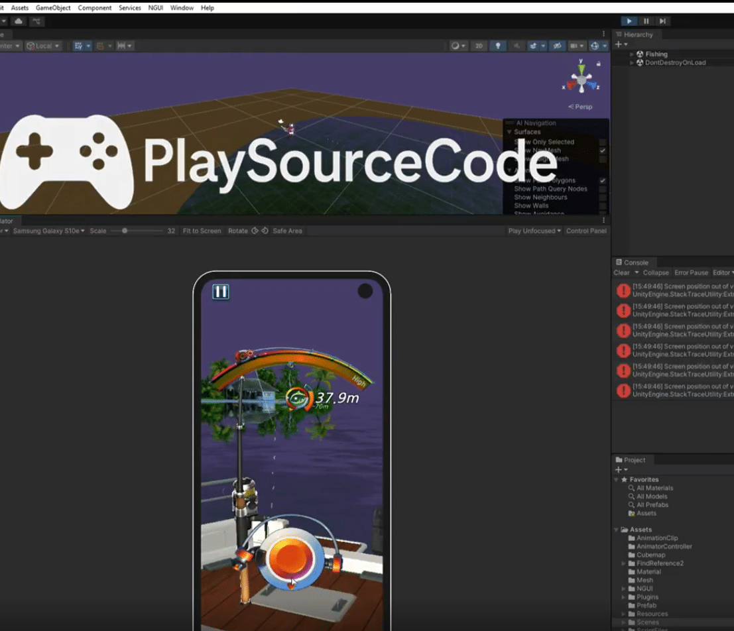Open the Simulator three-dot menu
This screenshot has width=734, height=631.
click(603, 221)
